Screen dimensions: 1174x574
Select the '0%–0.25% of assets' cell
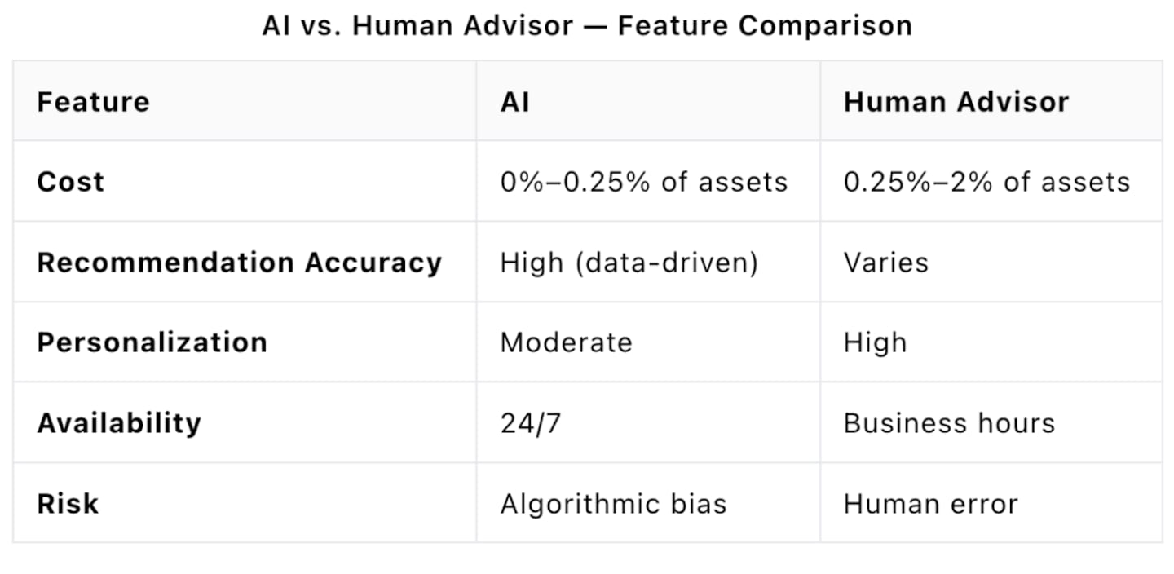(x=643, y=181)
